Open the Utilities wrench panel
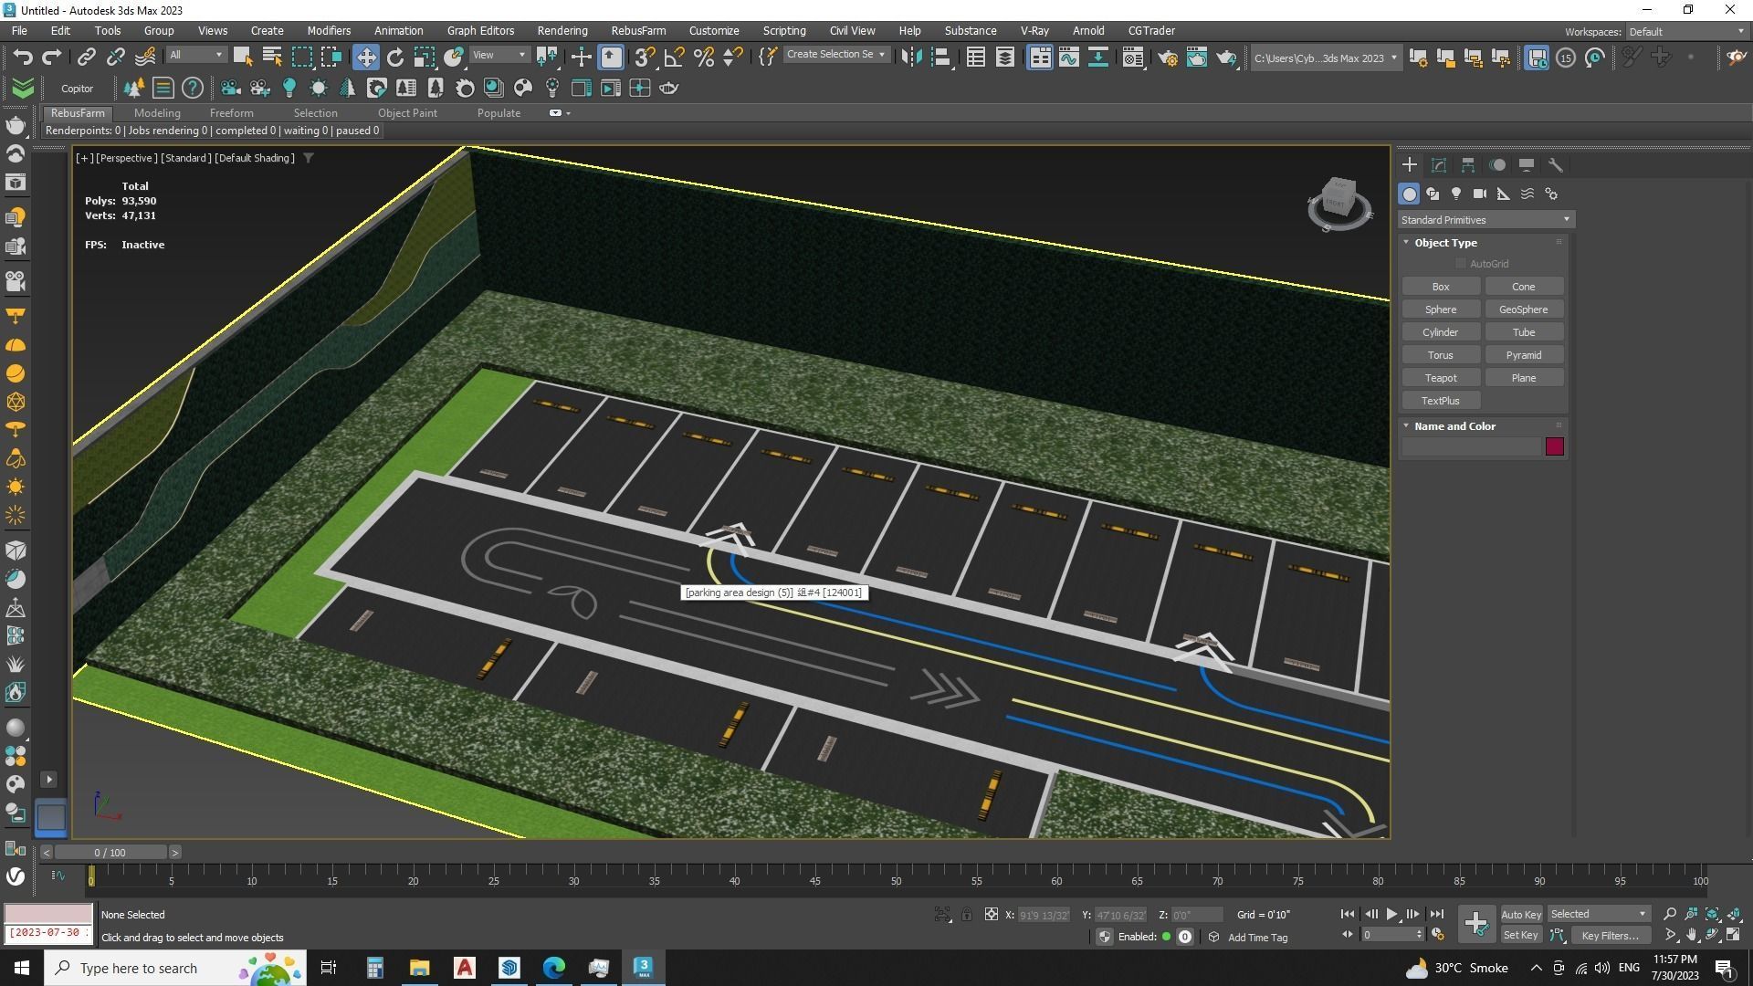This screenshot has width=1753, height=986. [1556, 165]
